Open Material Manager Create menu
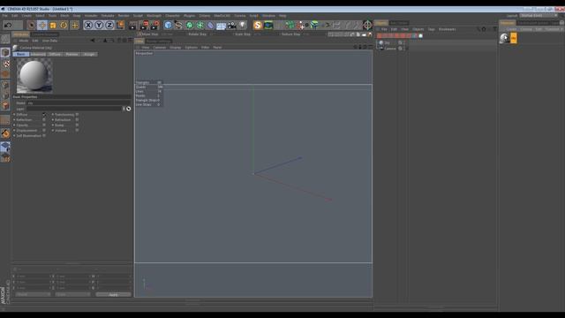This screenshot has width=565, height=318. 511,29
